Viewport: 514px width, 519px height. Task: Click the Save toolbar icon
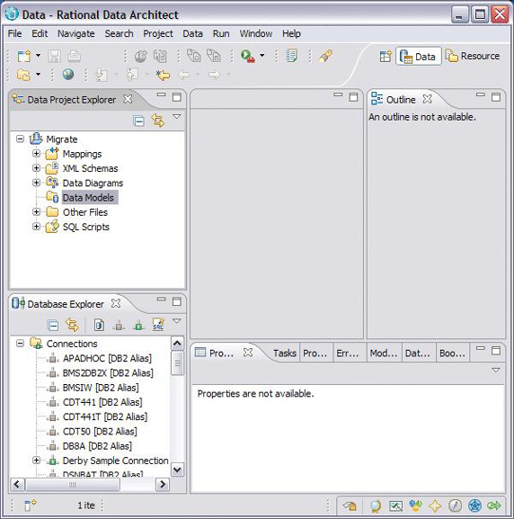tap(54, 56)
